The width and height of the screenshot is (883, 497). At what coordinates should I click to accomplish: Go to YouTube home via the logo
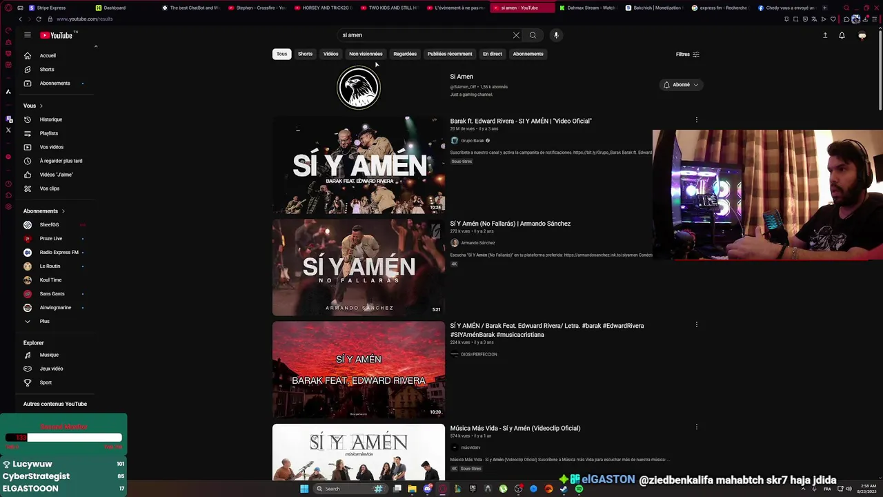pos(57,35)
